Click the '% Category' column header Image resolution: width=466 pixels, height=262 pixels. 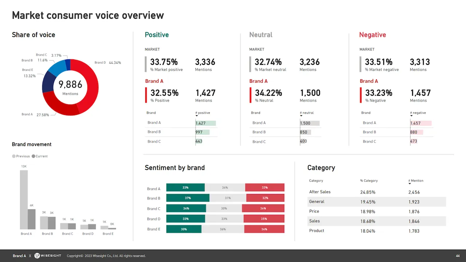(369, 180)
